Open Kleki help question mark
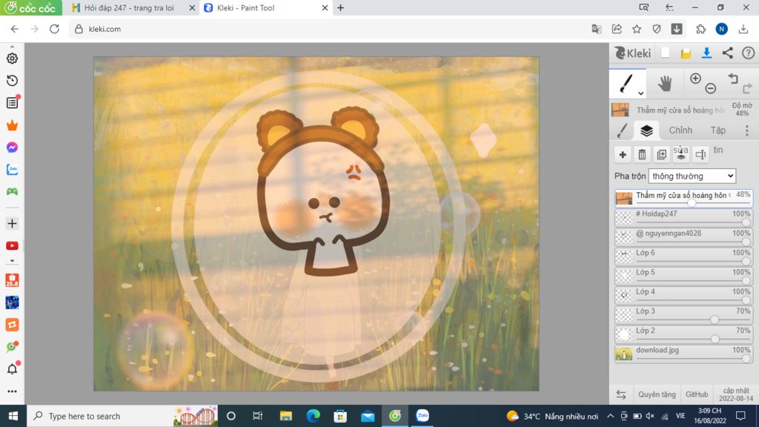The height and width of the screenshot is (427, 759). coord(749,53)
